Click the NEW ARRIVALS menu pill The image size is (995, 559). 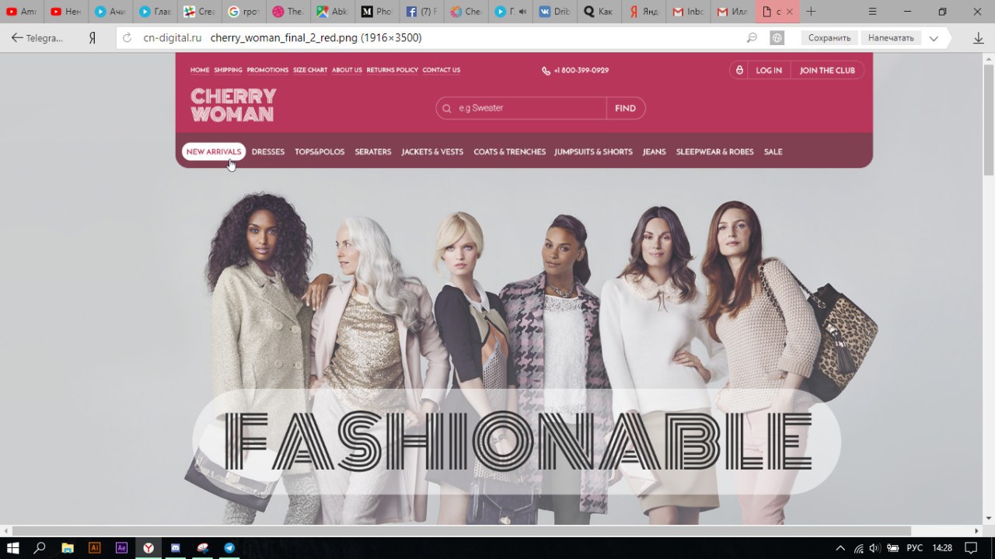(x=214, y=152)
